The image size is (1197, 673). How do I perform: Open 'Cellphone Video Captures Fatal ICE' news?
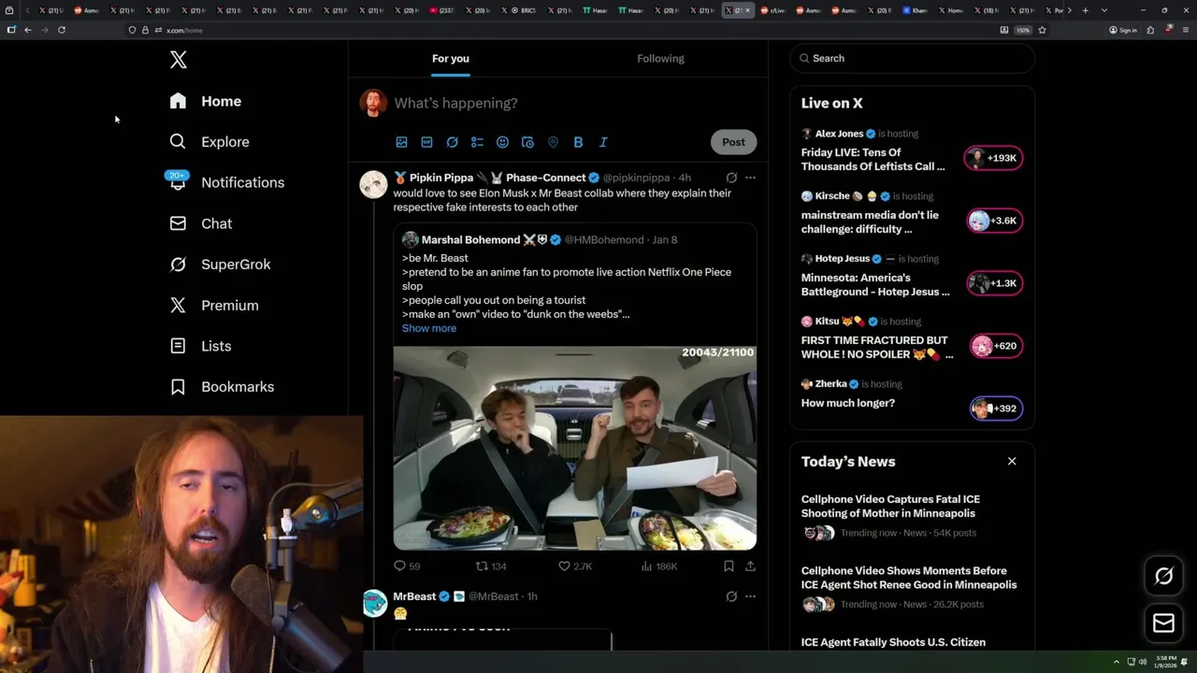pos(890,507)
